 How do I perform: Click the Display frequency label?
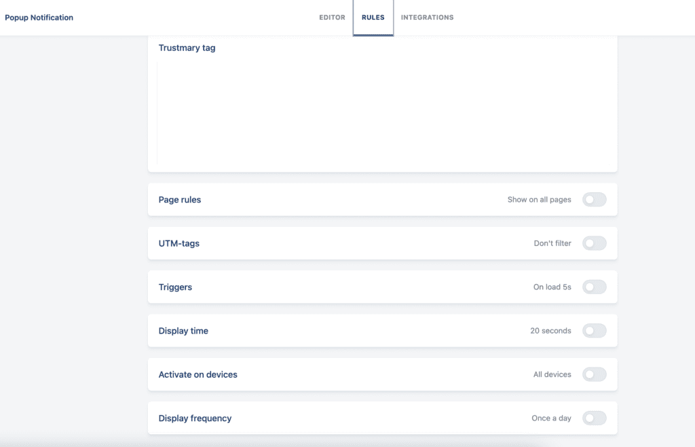(195, 418)
